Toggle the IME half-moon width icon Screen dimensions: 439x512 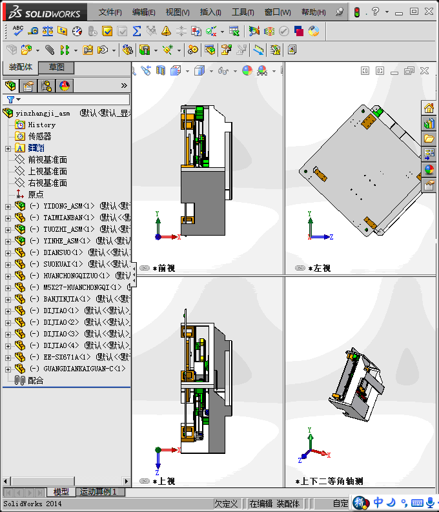click(391, 502)
